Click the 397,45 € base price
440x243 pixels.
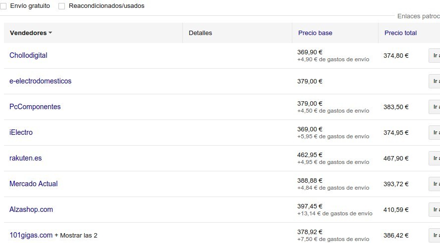310,206
